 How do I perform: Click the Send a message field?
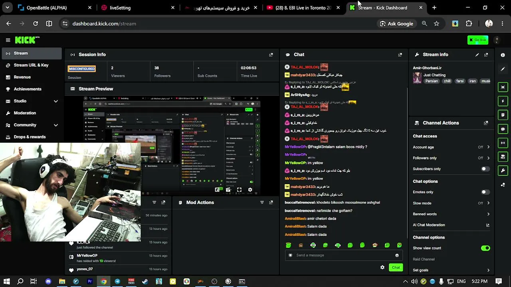[343, 255]
